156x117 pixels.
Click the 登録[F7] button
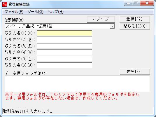[135, 19]
